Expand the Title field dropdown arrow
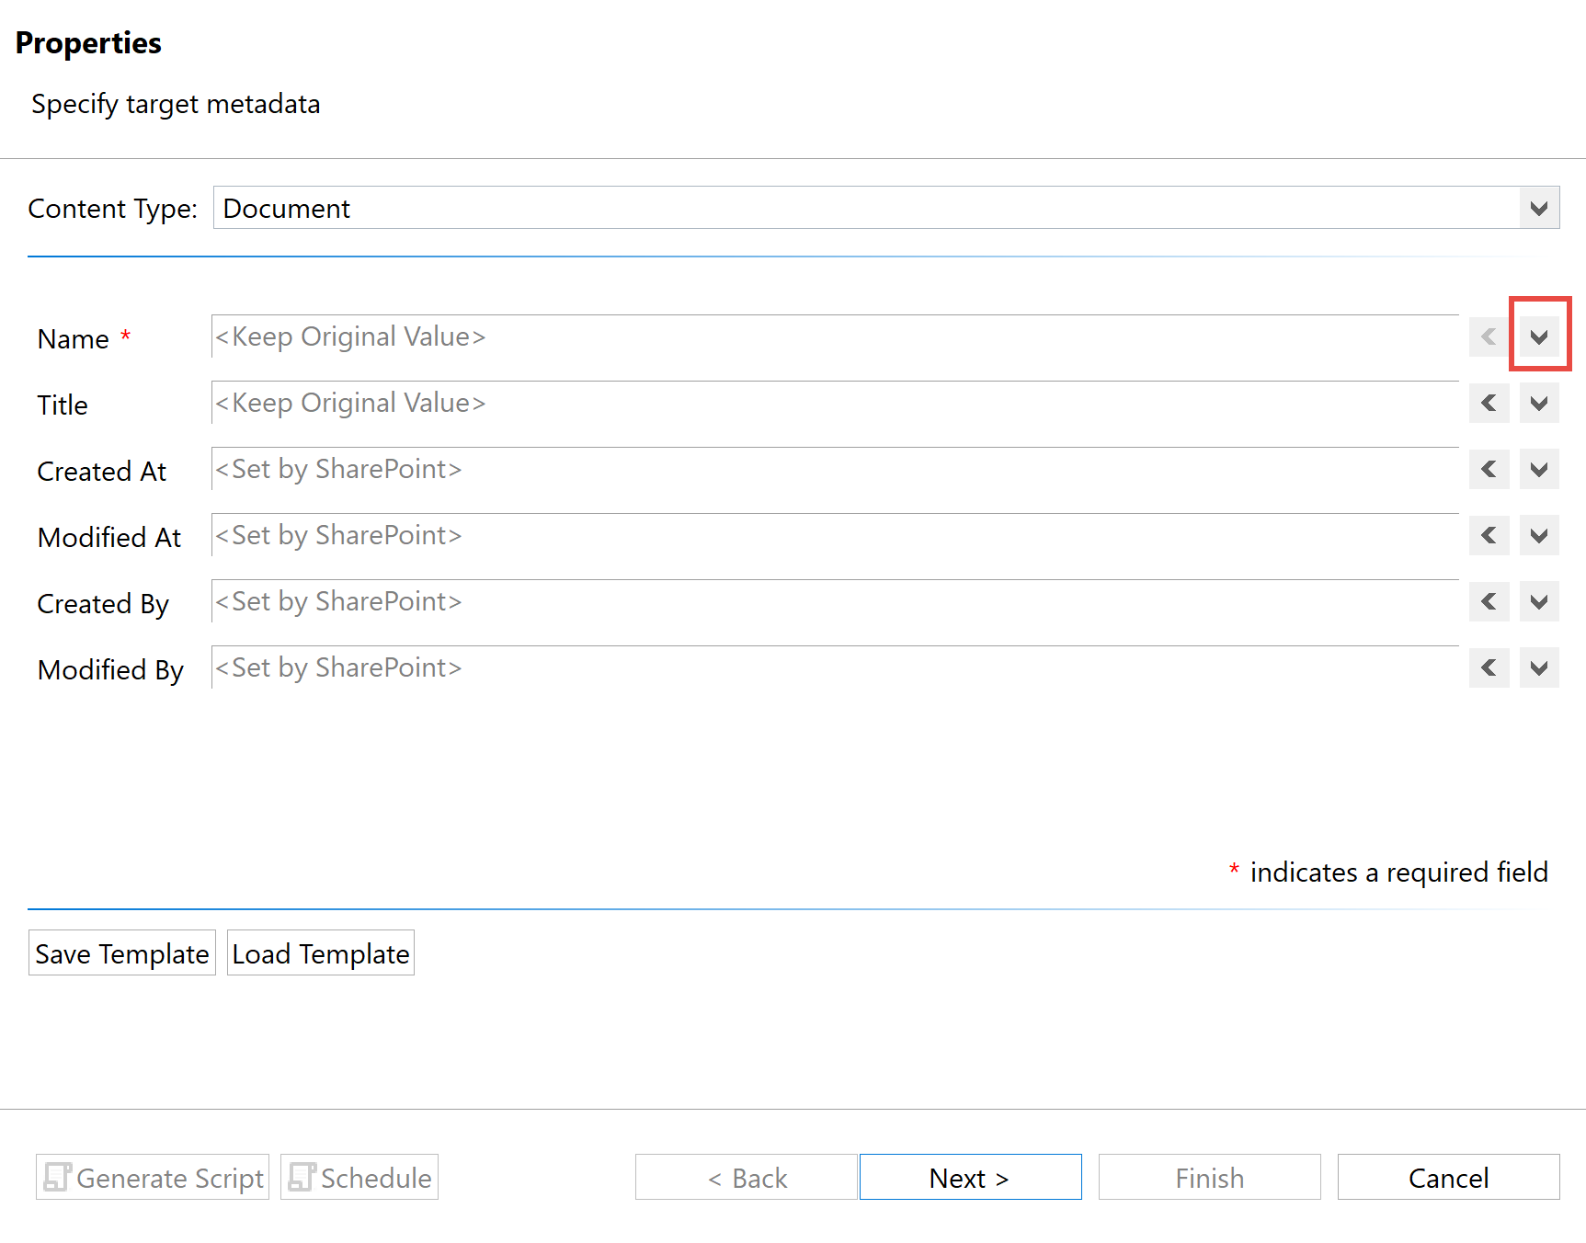 click(1539, 404)
